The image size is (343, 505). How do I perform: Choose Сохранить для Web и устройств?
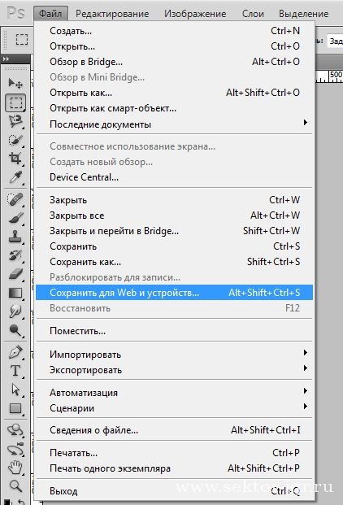coord(174,293)
